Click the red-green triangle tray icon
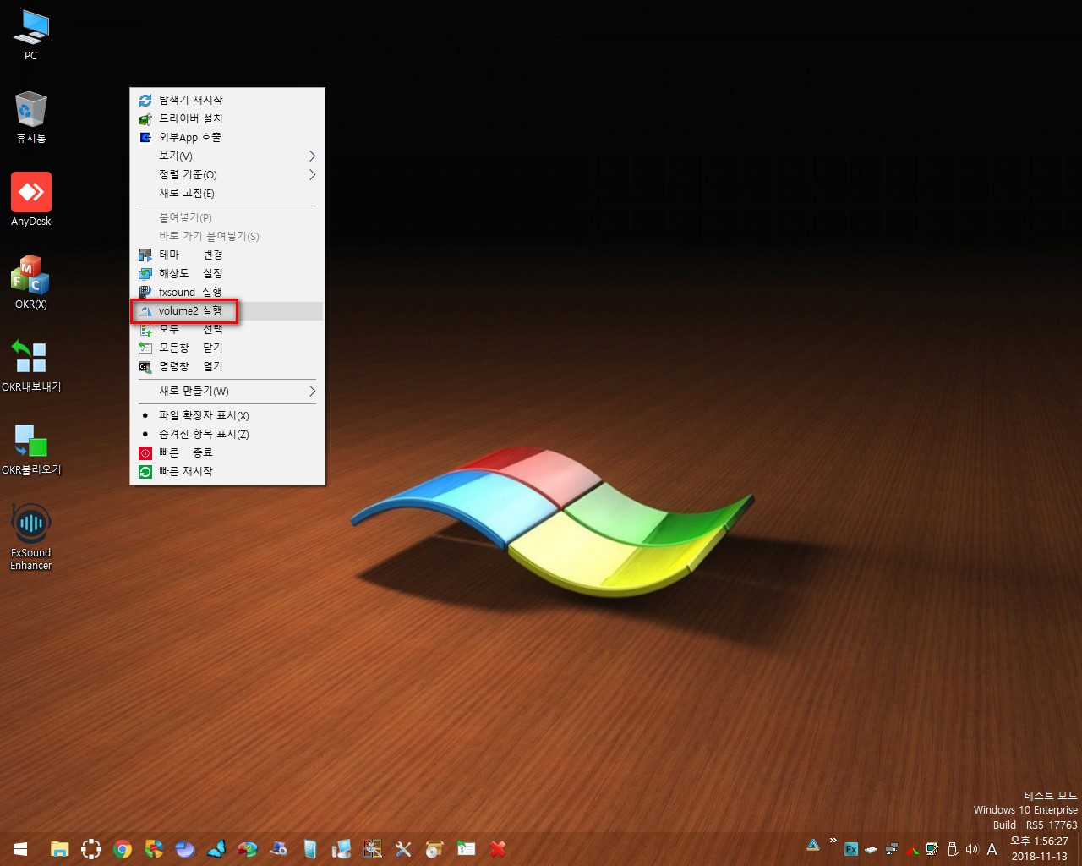This screenshot has height=866, width=1082. (912, 849)
